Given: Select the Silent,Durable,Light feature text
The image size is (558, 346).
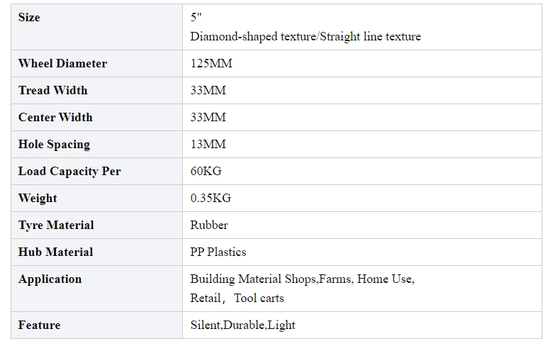Looking at the screenshot, I should pos(242,325).
